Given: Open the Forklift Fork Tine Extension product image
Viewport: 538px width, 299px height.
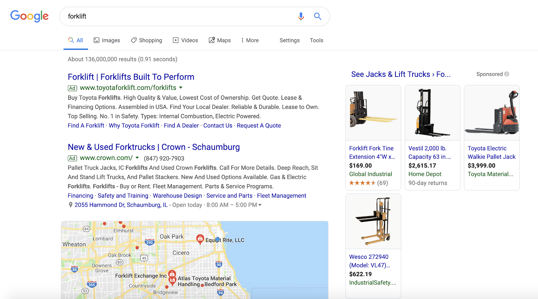Looking at the screenshot, I should coord(373,113).
